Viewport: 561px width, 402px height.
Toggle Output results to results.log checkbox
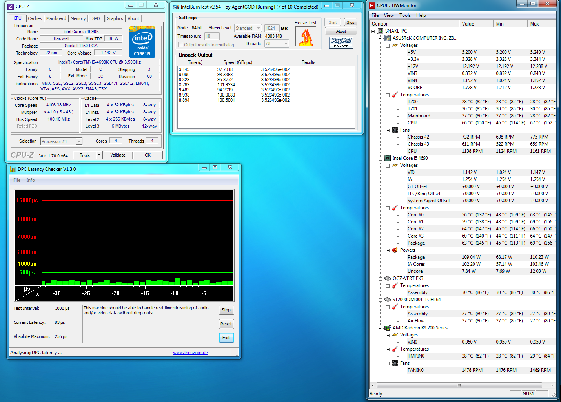click(181, 45)
